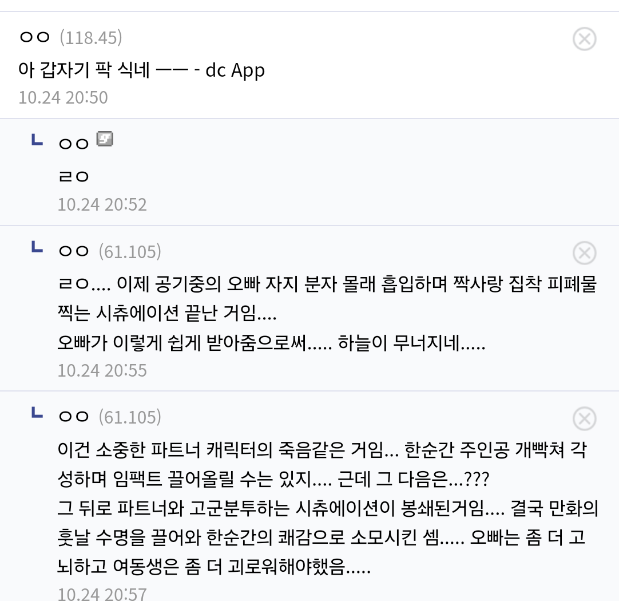Screen dimensions: 619x601
Task: Click the timestamp 10.24 20:50
Action: (x=63, y=97)
